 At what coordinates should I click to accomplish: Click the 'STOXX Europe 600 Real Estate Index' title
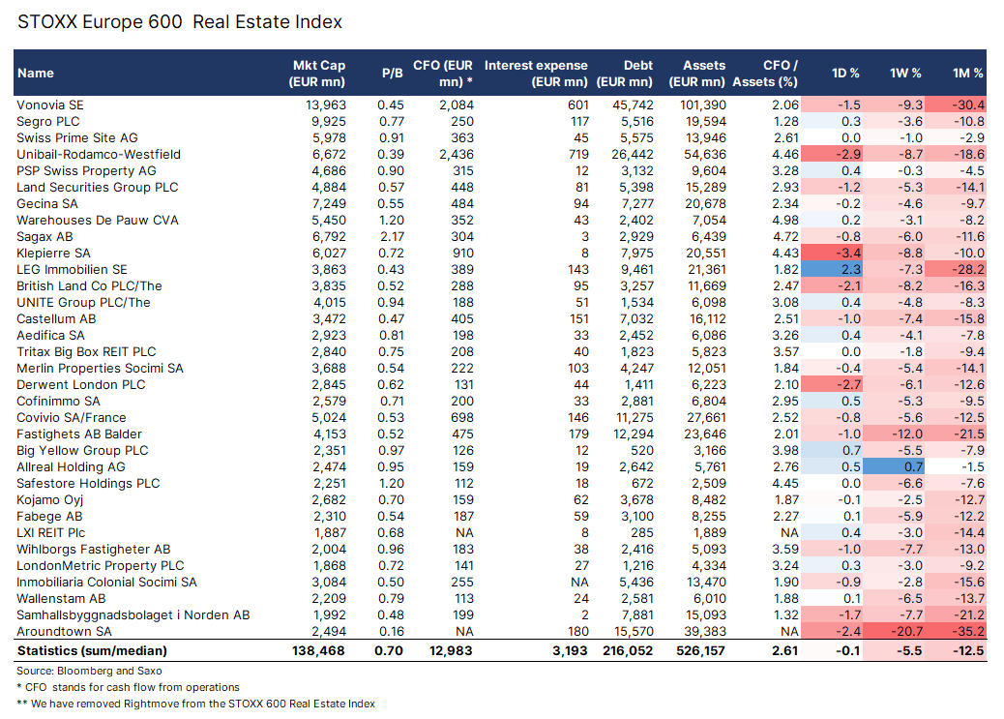tap(180, 22)
